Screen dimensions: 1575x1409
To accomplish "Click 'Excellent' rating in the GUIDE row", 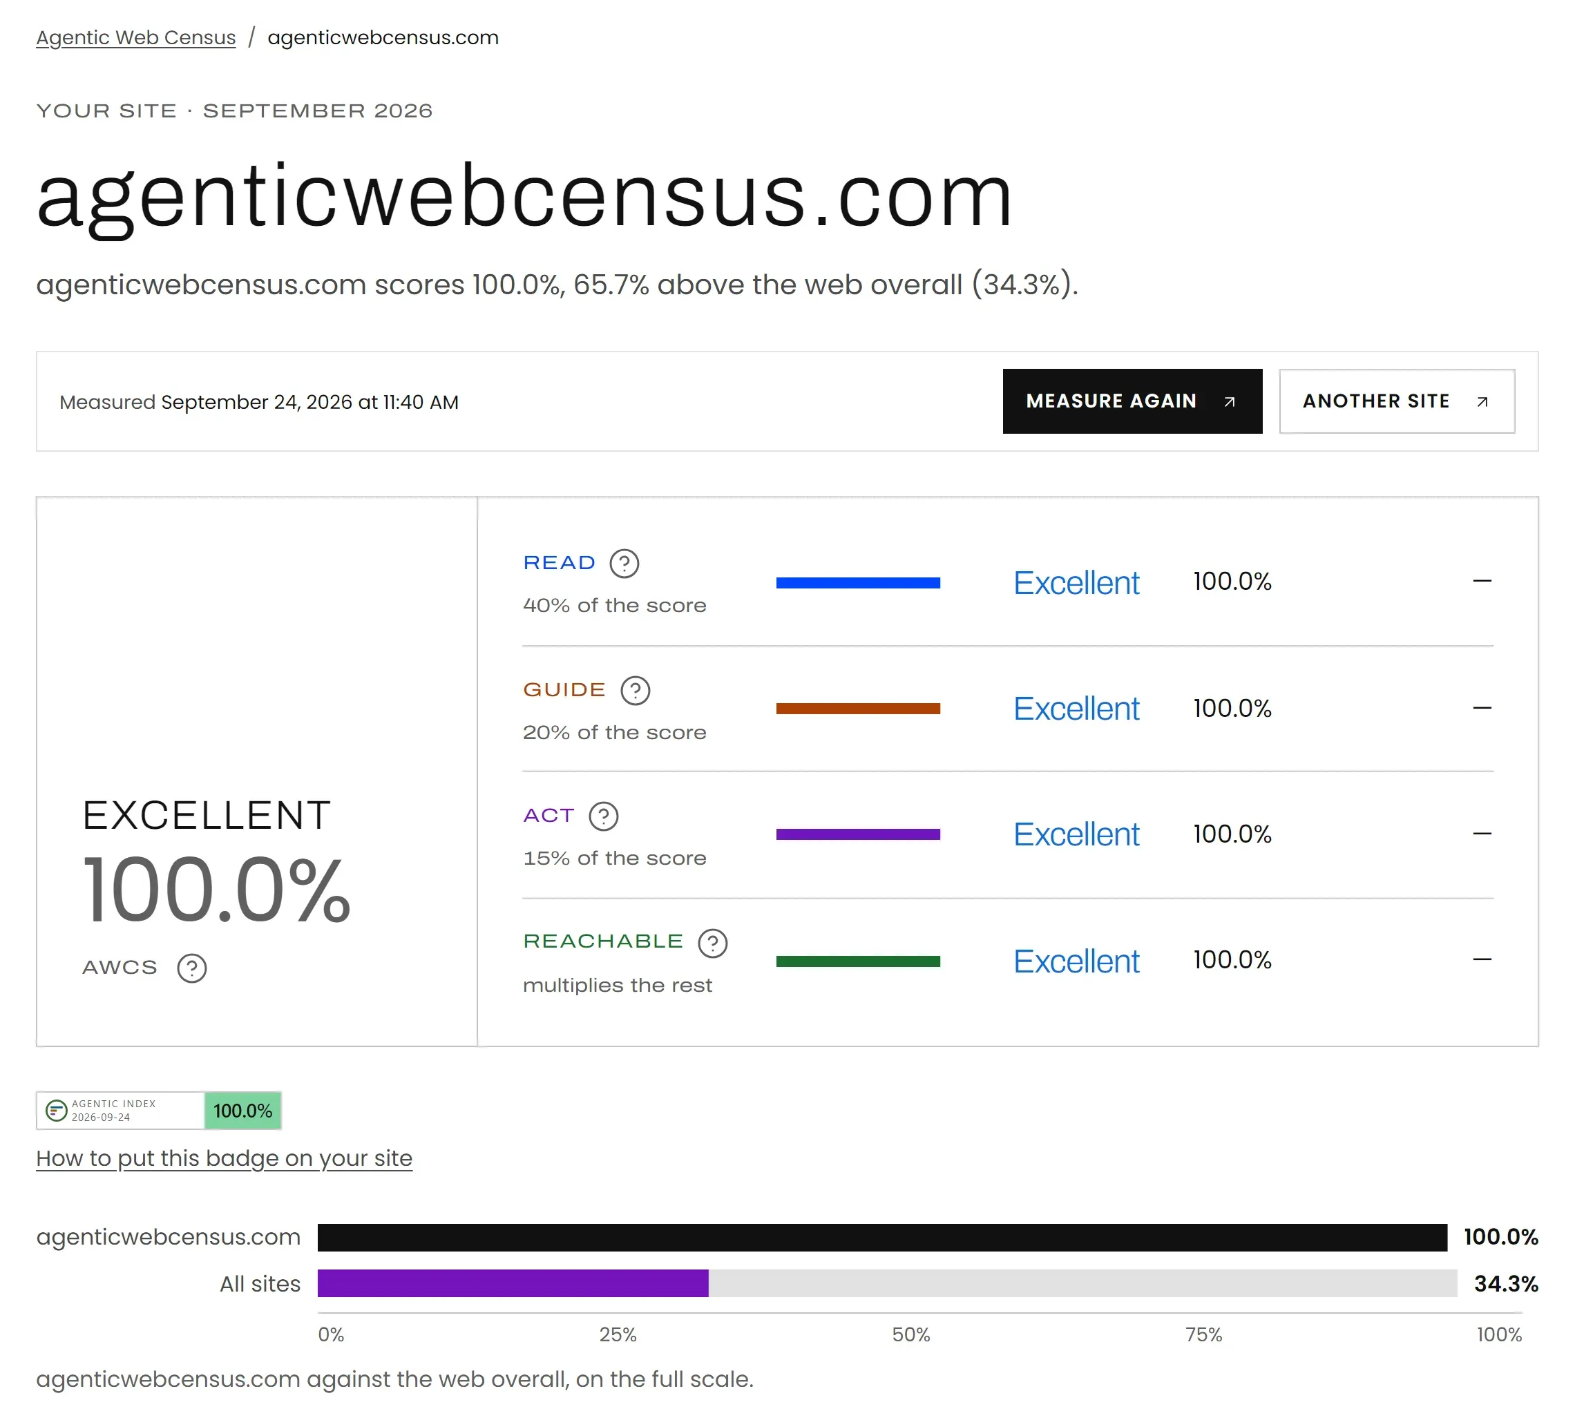I will (x=1076, y=709).
